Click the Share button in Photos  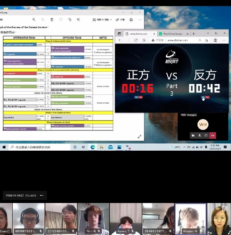(120, 19)
